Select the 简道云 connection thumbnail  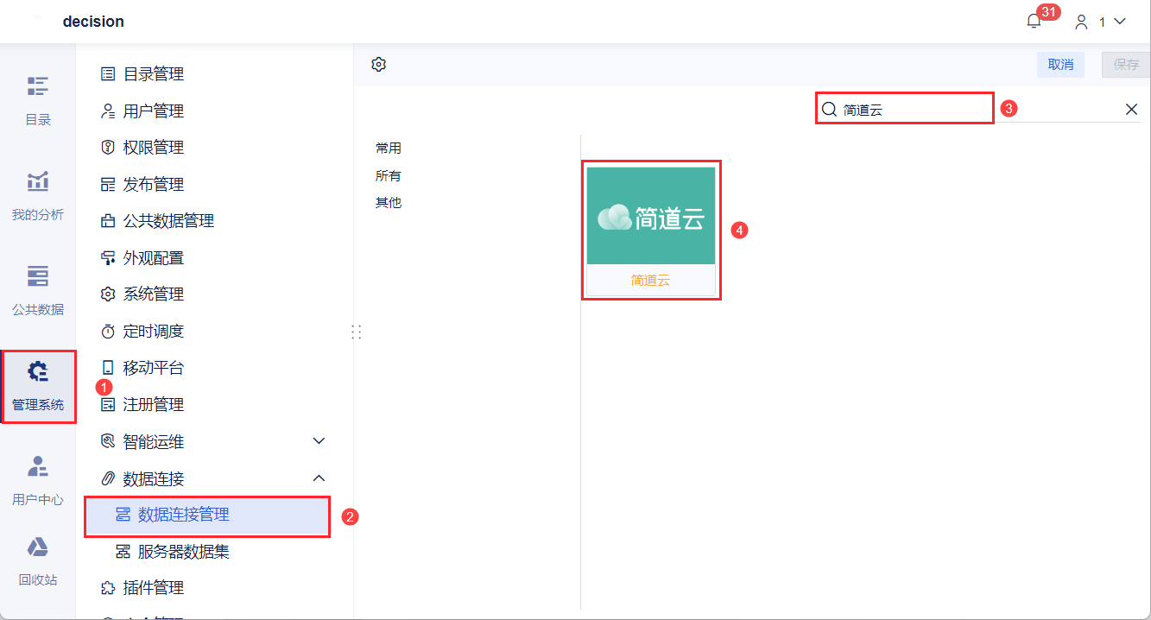tap(651, 216)
